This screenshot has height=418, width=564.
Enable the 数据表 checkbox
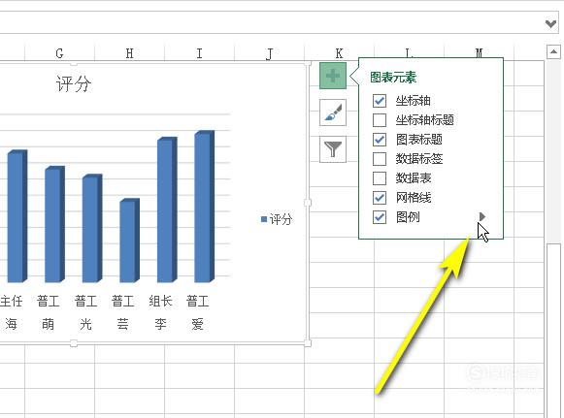pyautogui.click(x=380, y=178)
